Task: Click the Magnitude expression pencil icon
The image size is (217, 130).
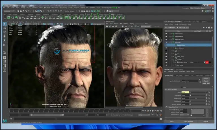Action: [209, 98]
